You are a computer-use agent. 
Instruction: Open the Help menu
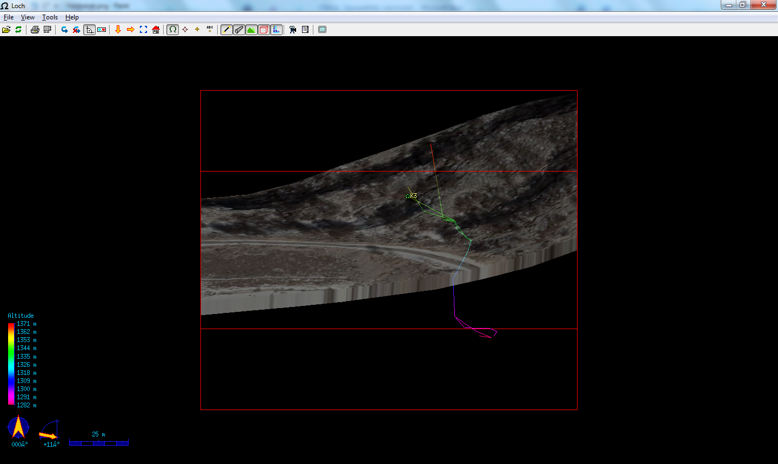[x=72, y=17]
